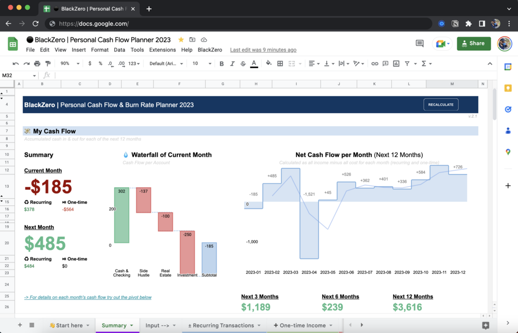Click the cell name box M32
This screenshot has width=518, height=333.
tap(19, 75)
